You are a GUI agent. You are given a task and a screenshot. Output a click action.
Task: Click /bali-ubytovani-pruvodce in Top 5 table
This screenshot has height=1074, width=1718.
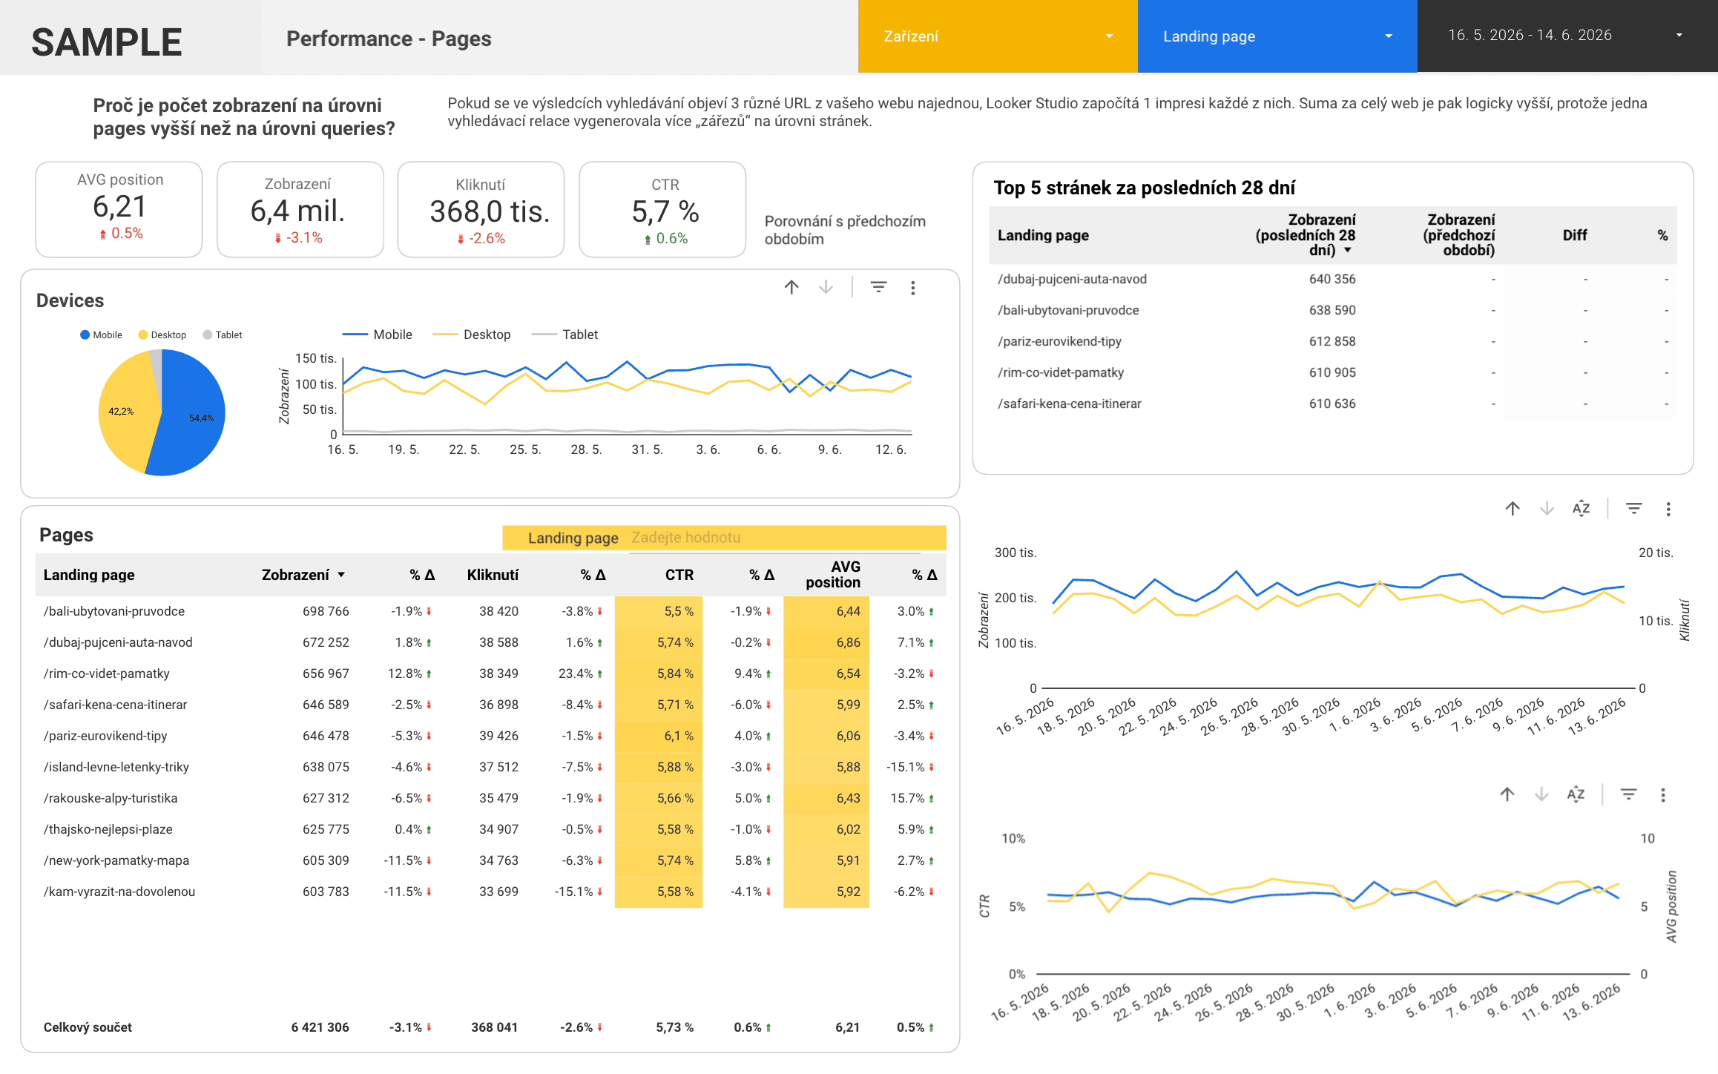click(x=1068, y=310)
